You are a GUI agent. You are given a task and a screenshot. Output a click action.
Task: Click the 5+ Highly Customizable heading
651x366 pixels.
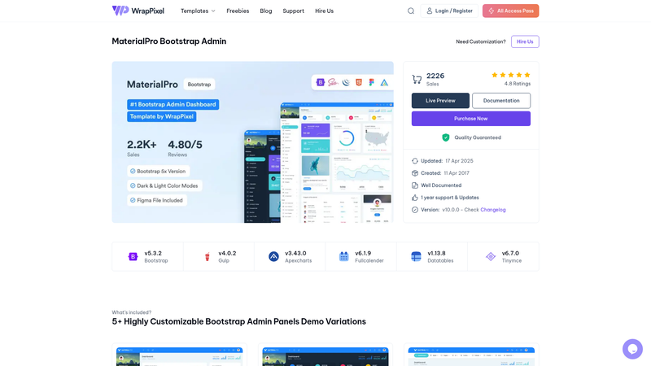(238, 321)
